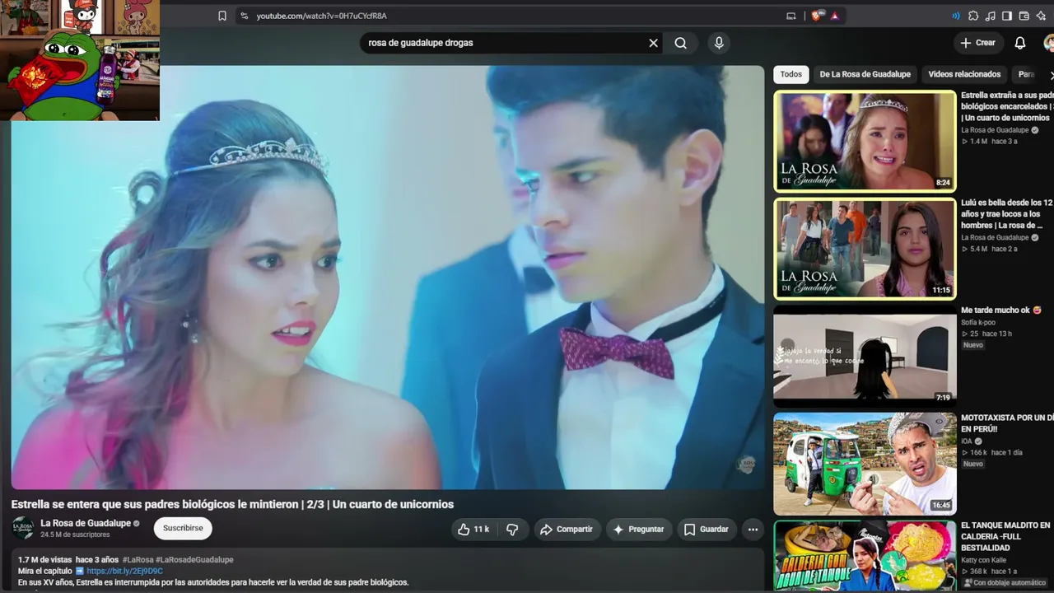
Task: Open the Leo AI sparkle icon
Action: (x=1042, y=16)
